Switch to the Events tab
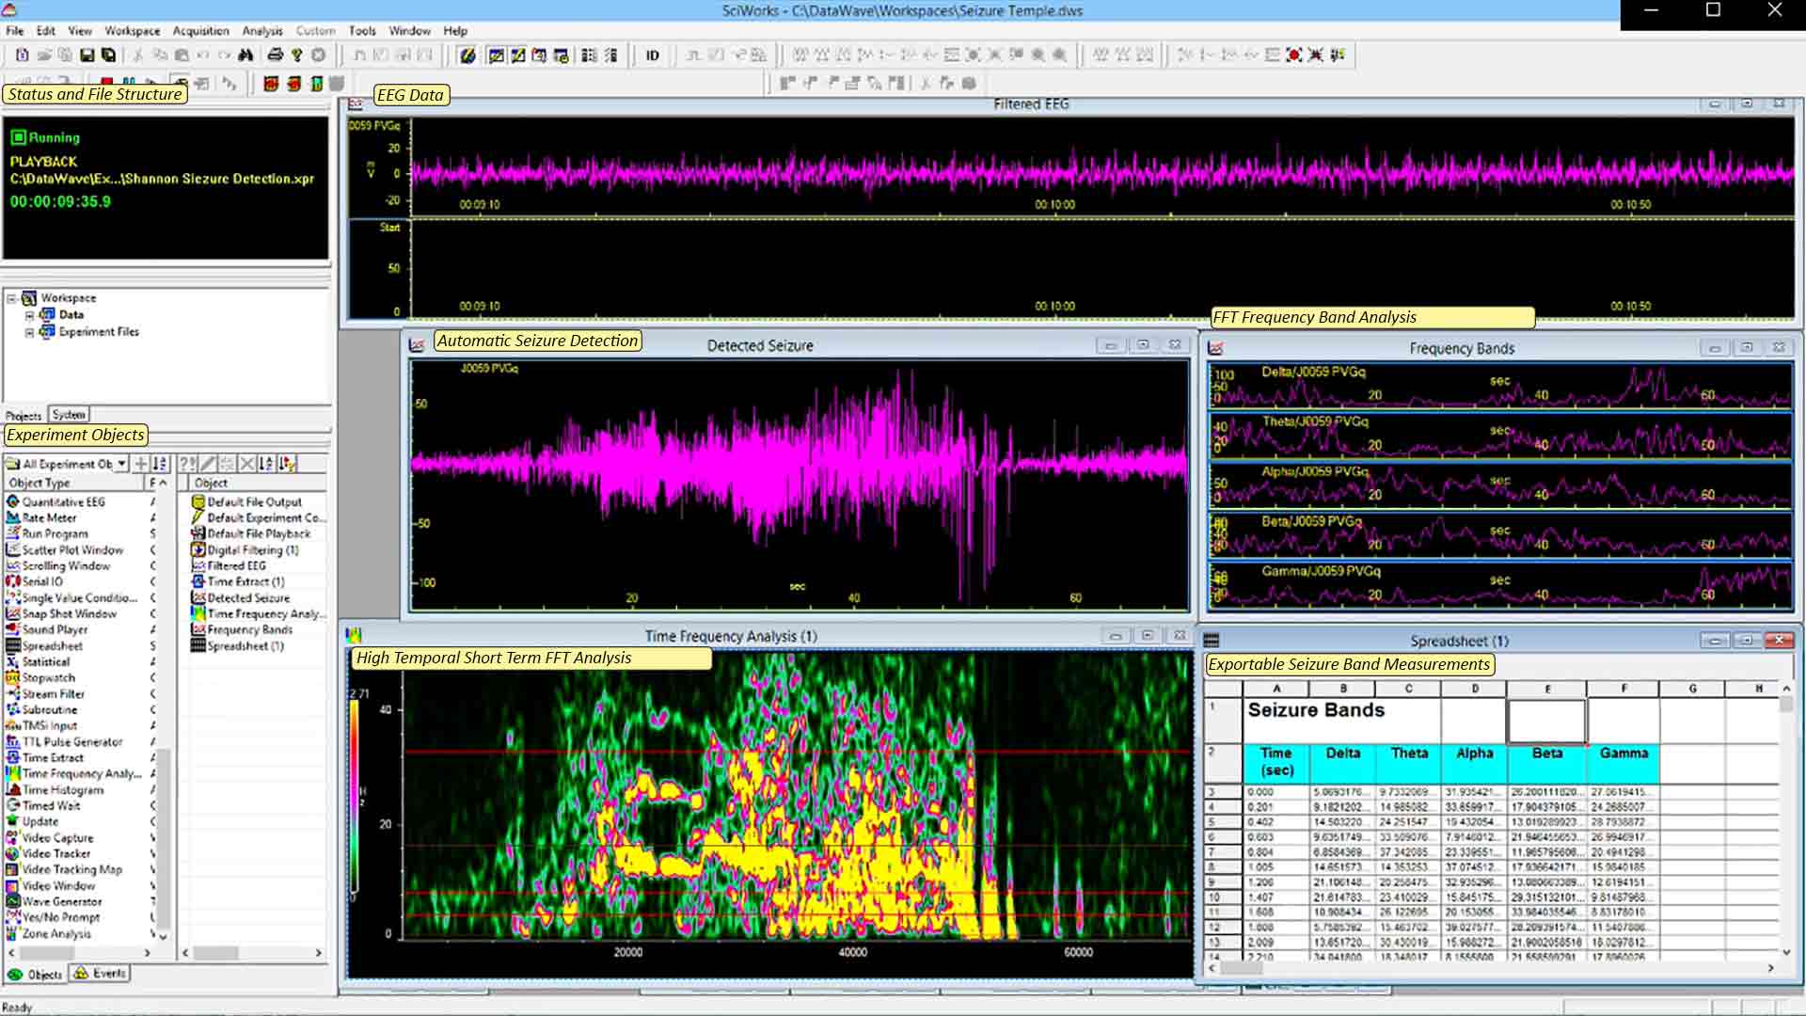 pyautogui.click(x=101, y=974)
